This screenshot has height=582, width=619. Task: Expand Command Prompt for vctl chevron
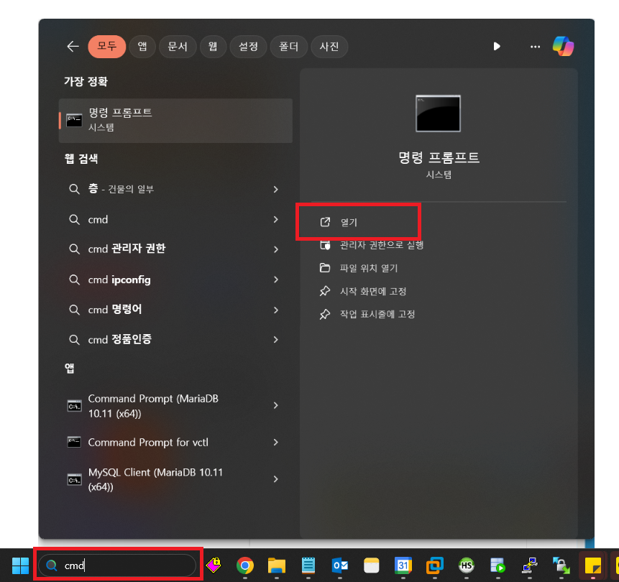pos(276,443)
